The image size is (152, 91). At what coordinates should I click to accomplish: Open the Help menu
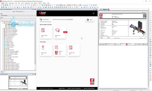(48, 3)
